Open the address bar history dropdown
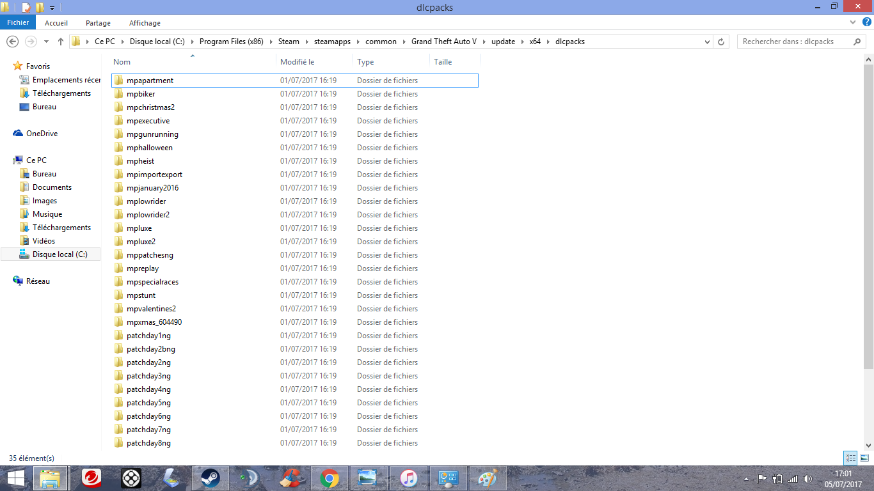Screen dimensions: 874x491 [707, 42]
